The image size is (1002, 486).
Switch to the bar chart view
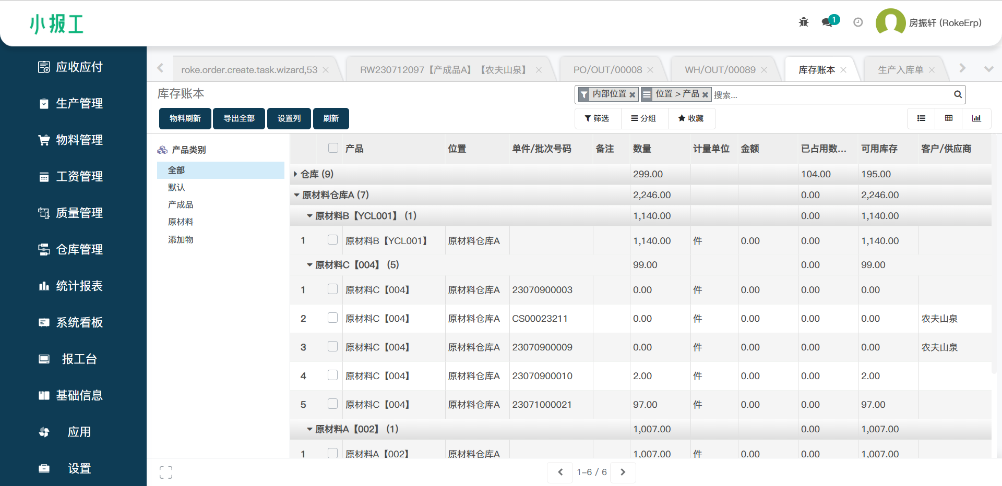point(976,118)
